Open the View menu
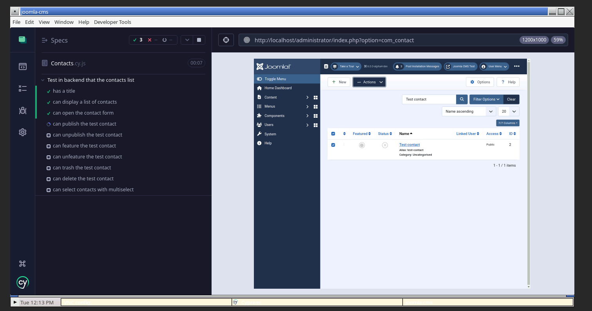Viewport: 592px width, 311px height. tap(44, 22)
